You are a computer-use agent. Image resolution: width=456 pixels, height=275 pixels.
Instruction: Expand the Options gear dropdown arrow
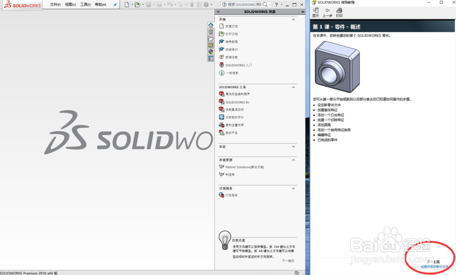point(212,5)
